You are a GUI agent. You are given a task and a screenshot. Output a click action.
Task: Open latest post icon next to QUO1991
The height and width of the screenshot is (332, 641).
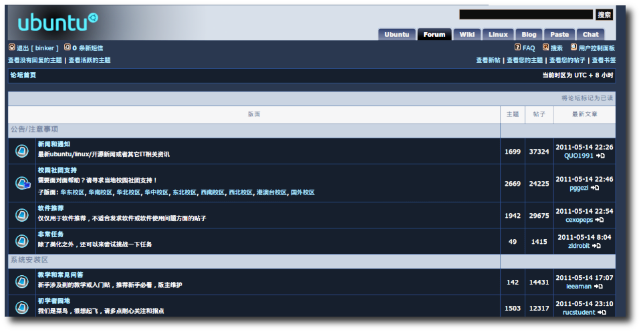(x=600, y=156)
